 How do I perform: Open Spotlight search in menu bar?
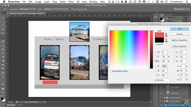pos(187,2)
